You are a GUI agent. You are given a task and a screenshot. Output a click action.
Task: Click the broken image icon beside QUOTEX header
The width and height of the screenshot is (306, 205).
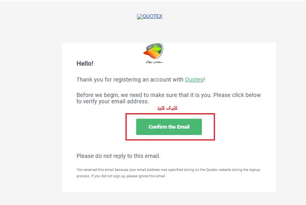point(139,17)
